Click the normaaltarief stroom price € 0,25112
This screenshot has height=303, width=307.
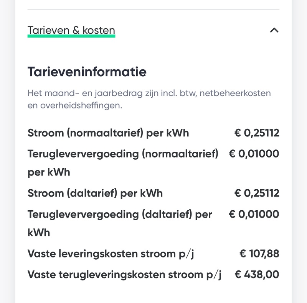(257, 133)
